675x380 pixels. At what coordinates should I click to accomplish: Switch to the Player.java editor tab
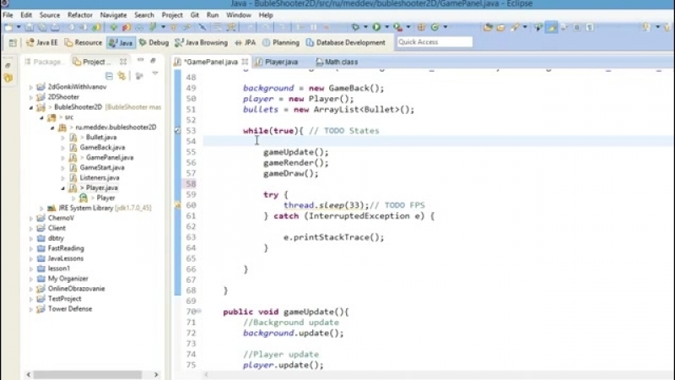[281, 62]
